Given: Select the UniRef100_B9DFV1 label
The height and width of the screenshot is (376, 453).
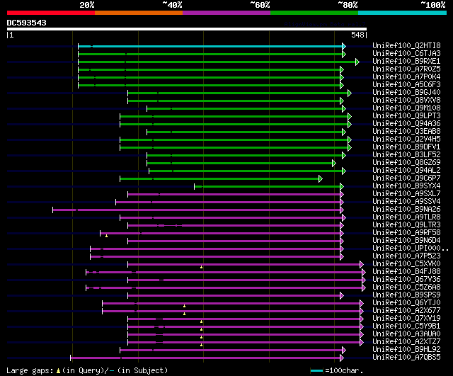Looking at the screenshot, I should pyautogui.click(x=406, y=147).
